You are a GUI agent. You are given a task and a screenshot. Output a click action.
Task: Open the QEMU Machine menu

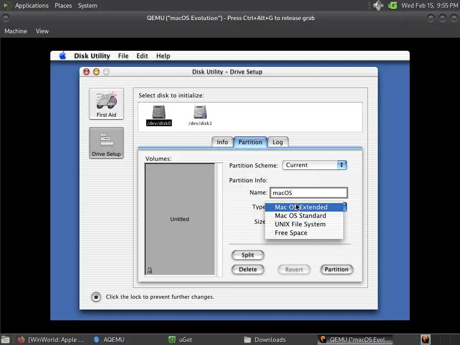point(16,31)
